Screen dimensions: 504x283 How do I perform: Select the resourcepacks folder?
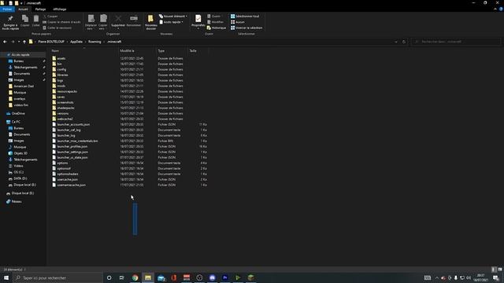coord(67,91)
